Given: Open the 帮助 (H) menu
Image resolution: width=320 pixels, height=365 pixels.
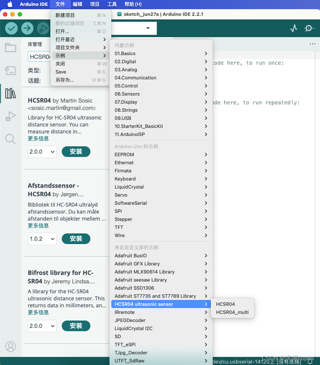Looking at the screenshot, I should tap(133, 4).
